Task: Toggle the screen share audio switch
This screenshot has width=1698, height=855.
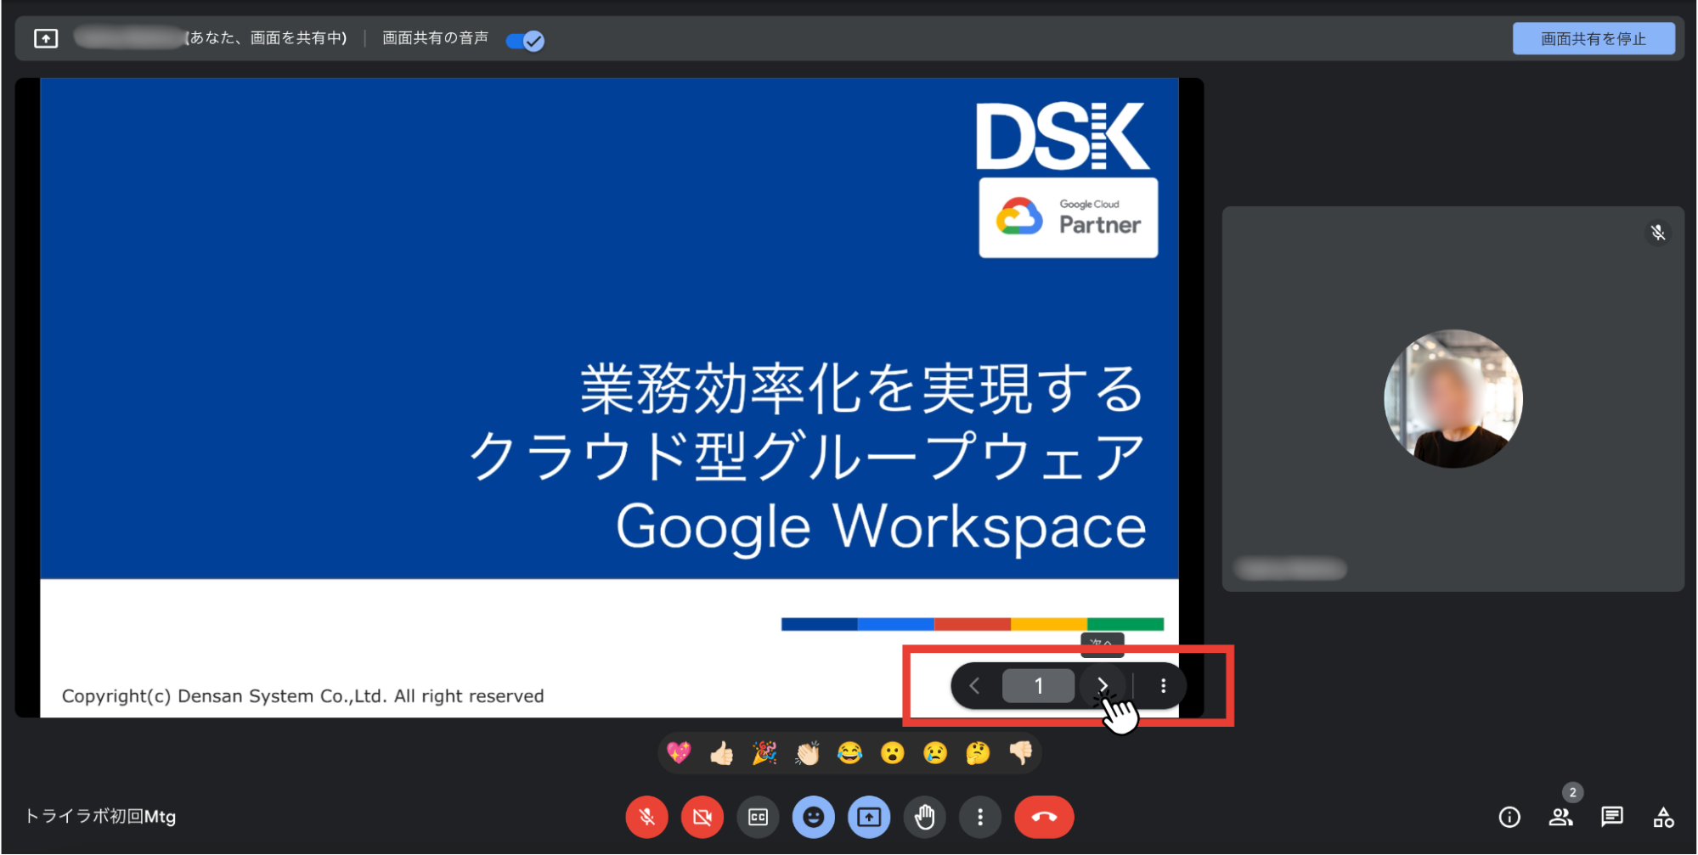Action: [x=525, y=40]
